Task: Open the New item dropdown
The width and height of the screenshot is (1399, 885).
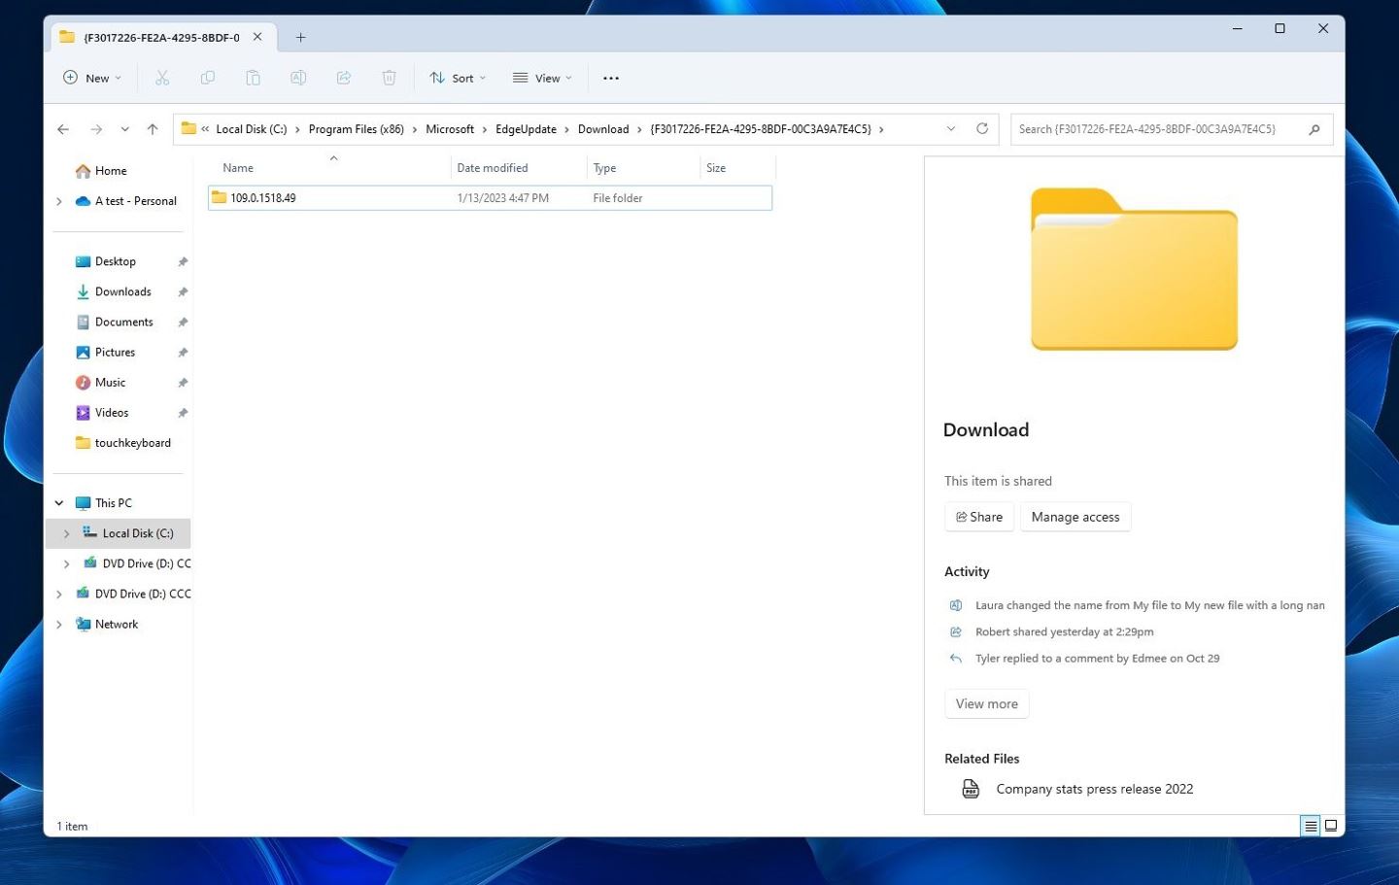Action: (x=92, y=78)
